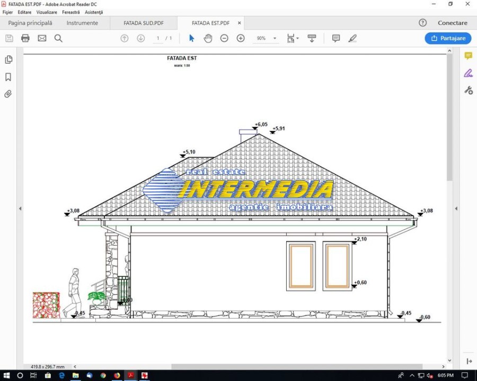Image resolution: width=477 pixels, height=381 pixels.
Task: Print the document with printer icon
Action: pyautogui.click(x=25, y=38)
